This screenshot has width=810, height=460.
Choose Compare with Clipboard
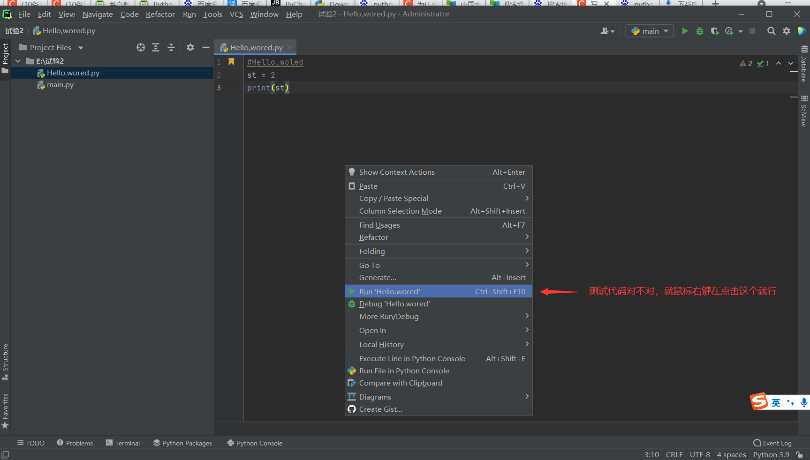point(439,383)
